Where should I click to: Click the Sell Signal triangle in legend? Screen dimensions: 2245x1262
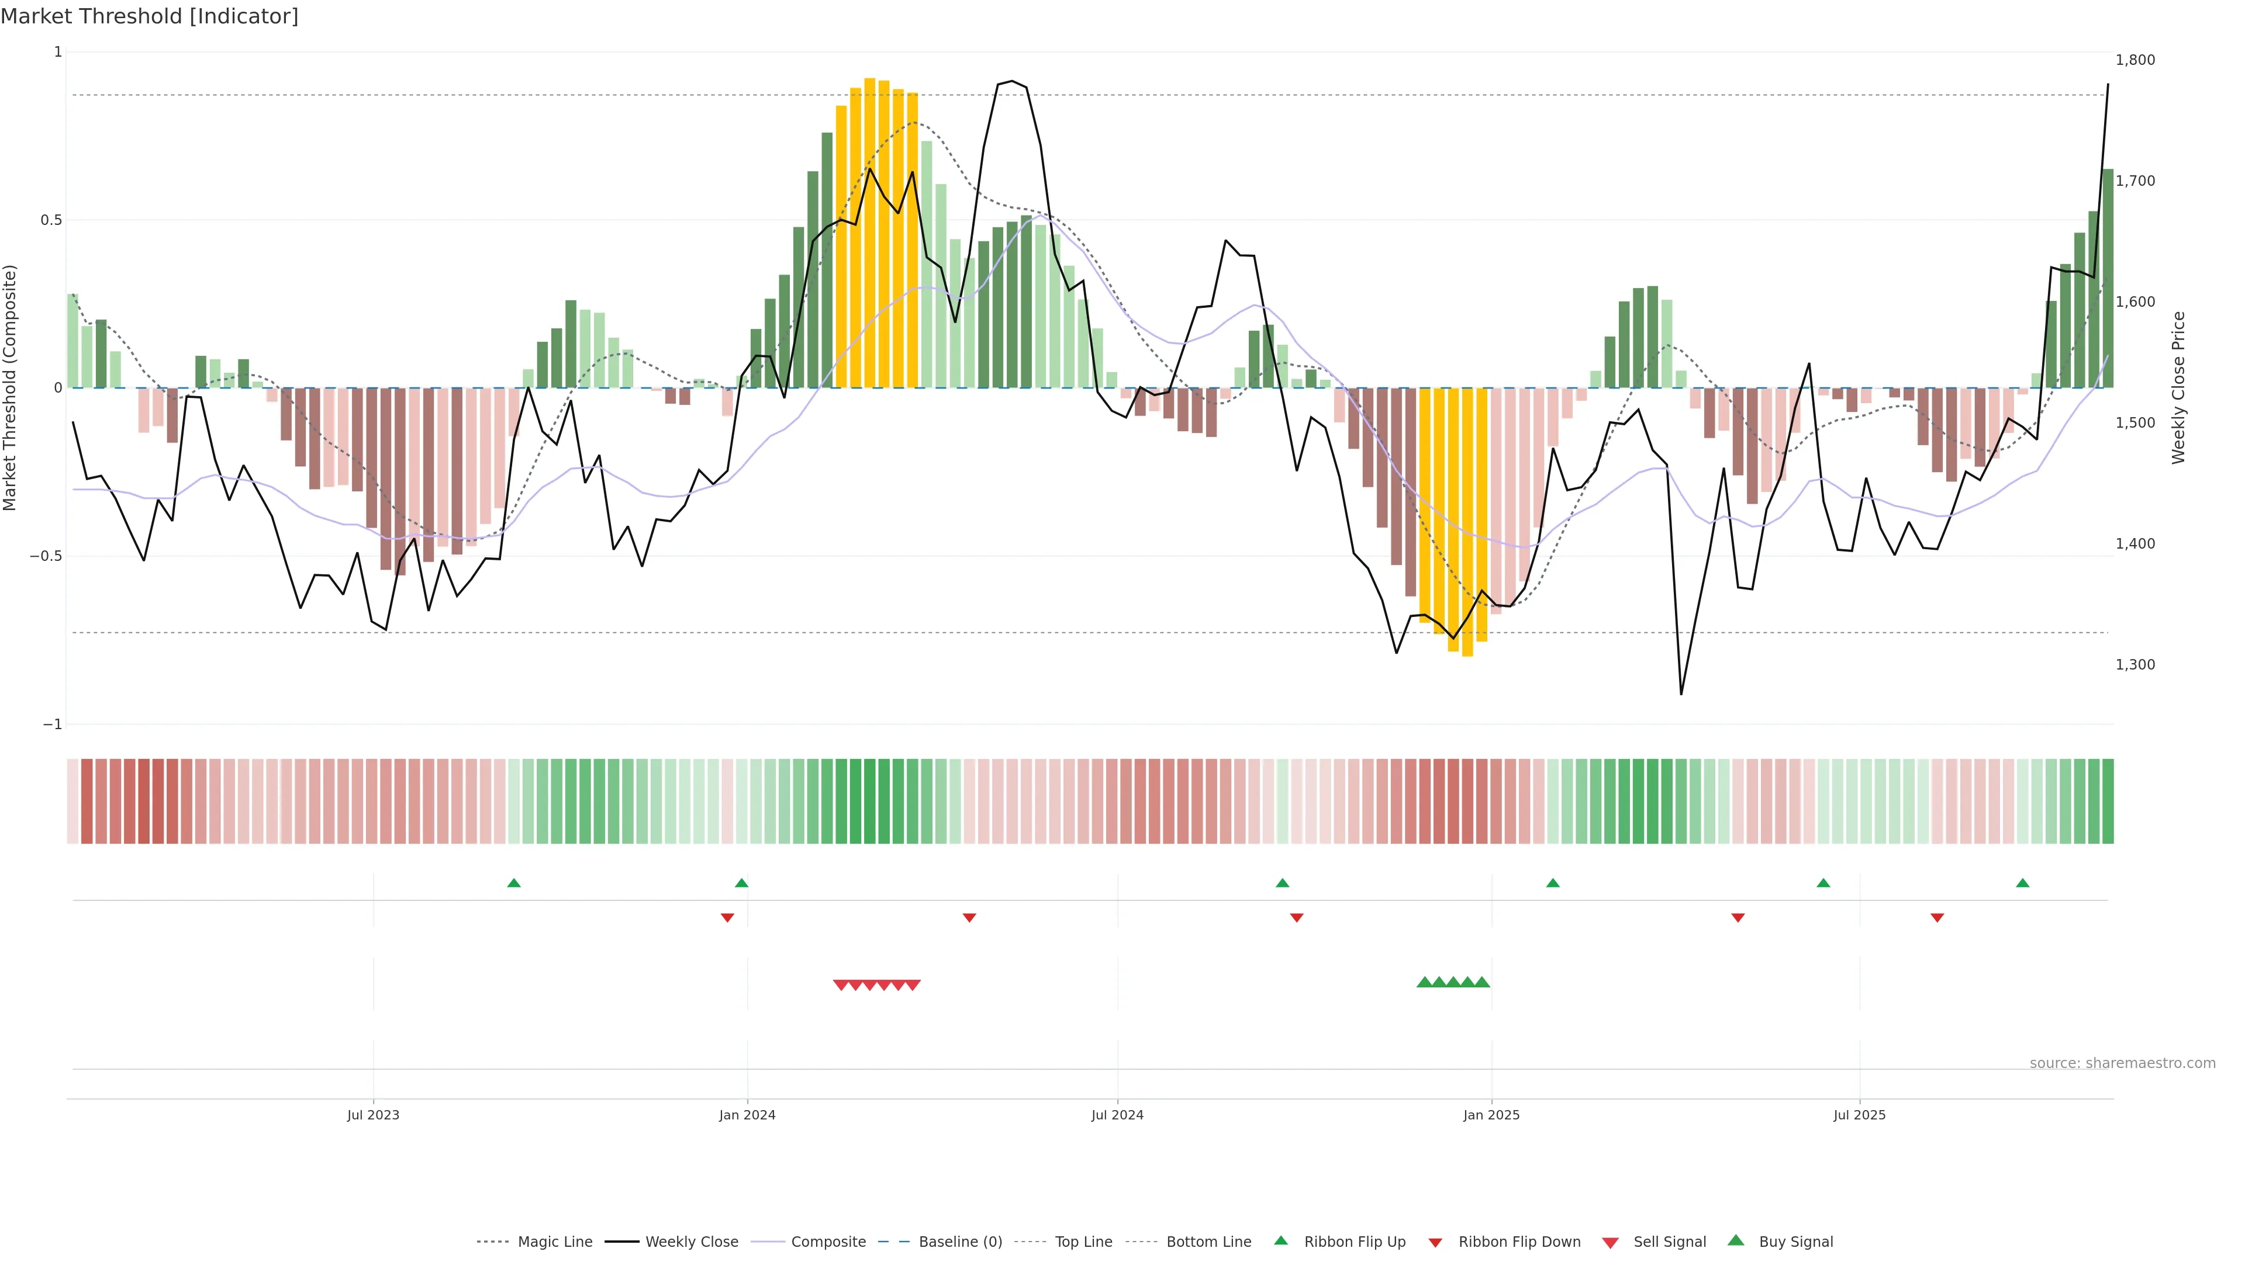point(1610,1243)
